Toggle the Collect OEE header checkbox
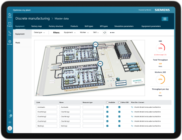This screenshot has width=182, height=140. 119,102
